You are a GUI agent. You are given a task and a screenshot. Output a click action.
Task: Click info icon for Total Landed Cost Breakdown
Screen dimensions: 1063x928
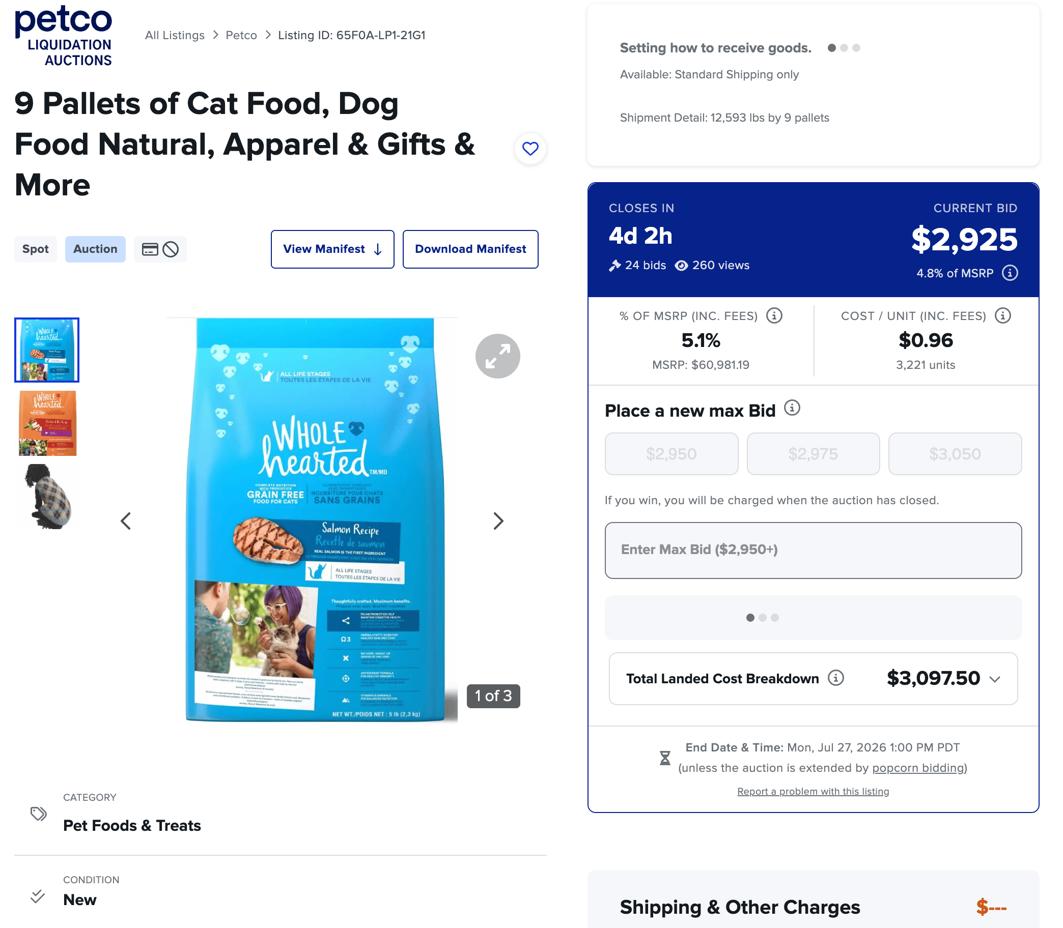(835, 677)
